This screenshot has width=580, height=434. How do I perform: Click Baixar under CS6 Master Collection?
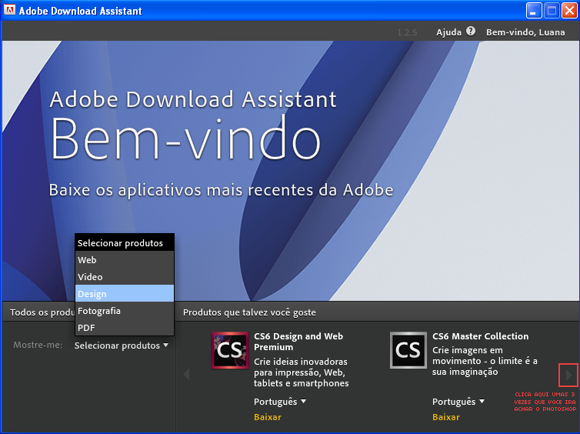tap(446, 417)
